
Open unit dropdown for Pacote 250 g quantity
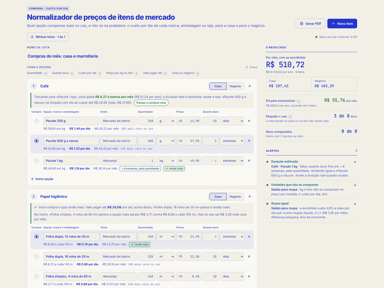pos(166,121)
